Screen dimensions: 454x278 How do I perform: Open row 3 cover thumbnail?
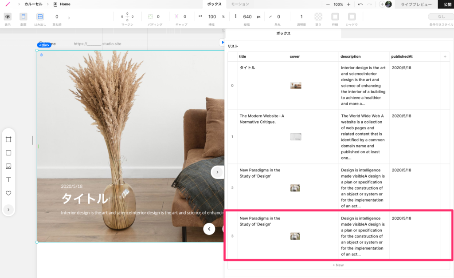click(295, 236)
